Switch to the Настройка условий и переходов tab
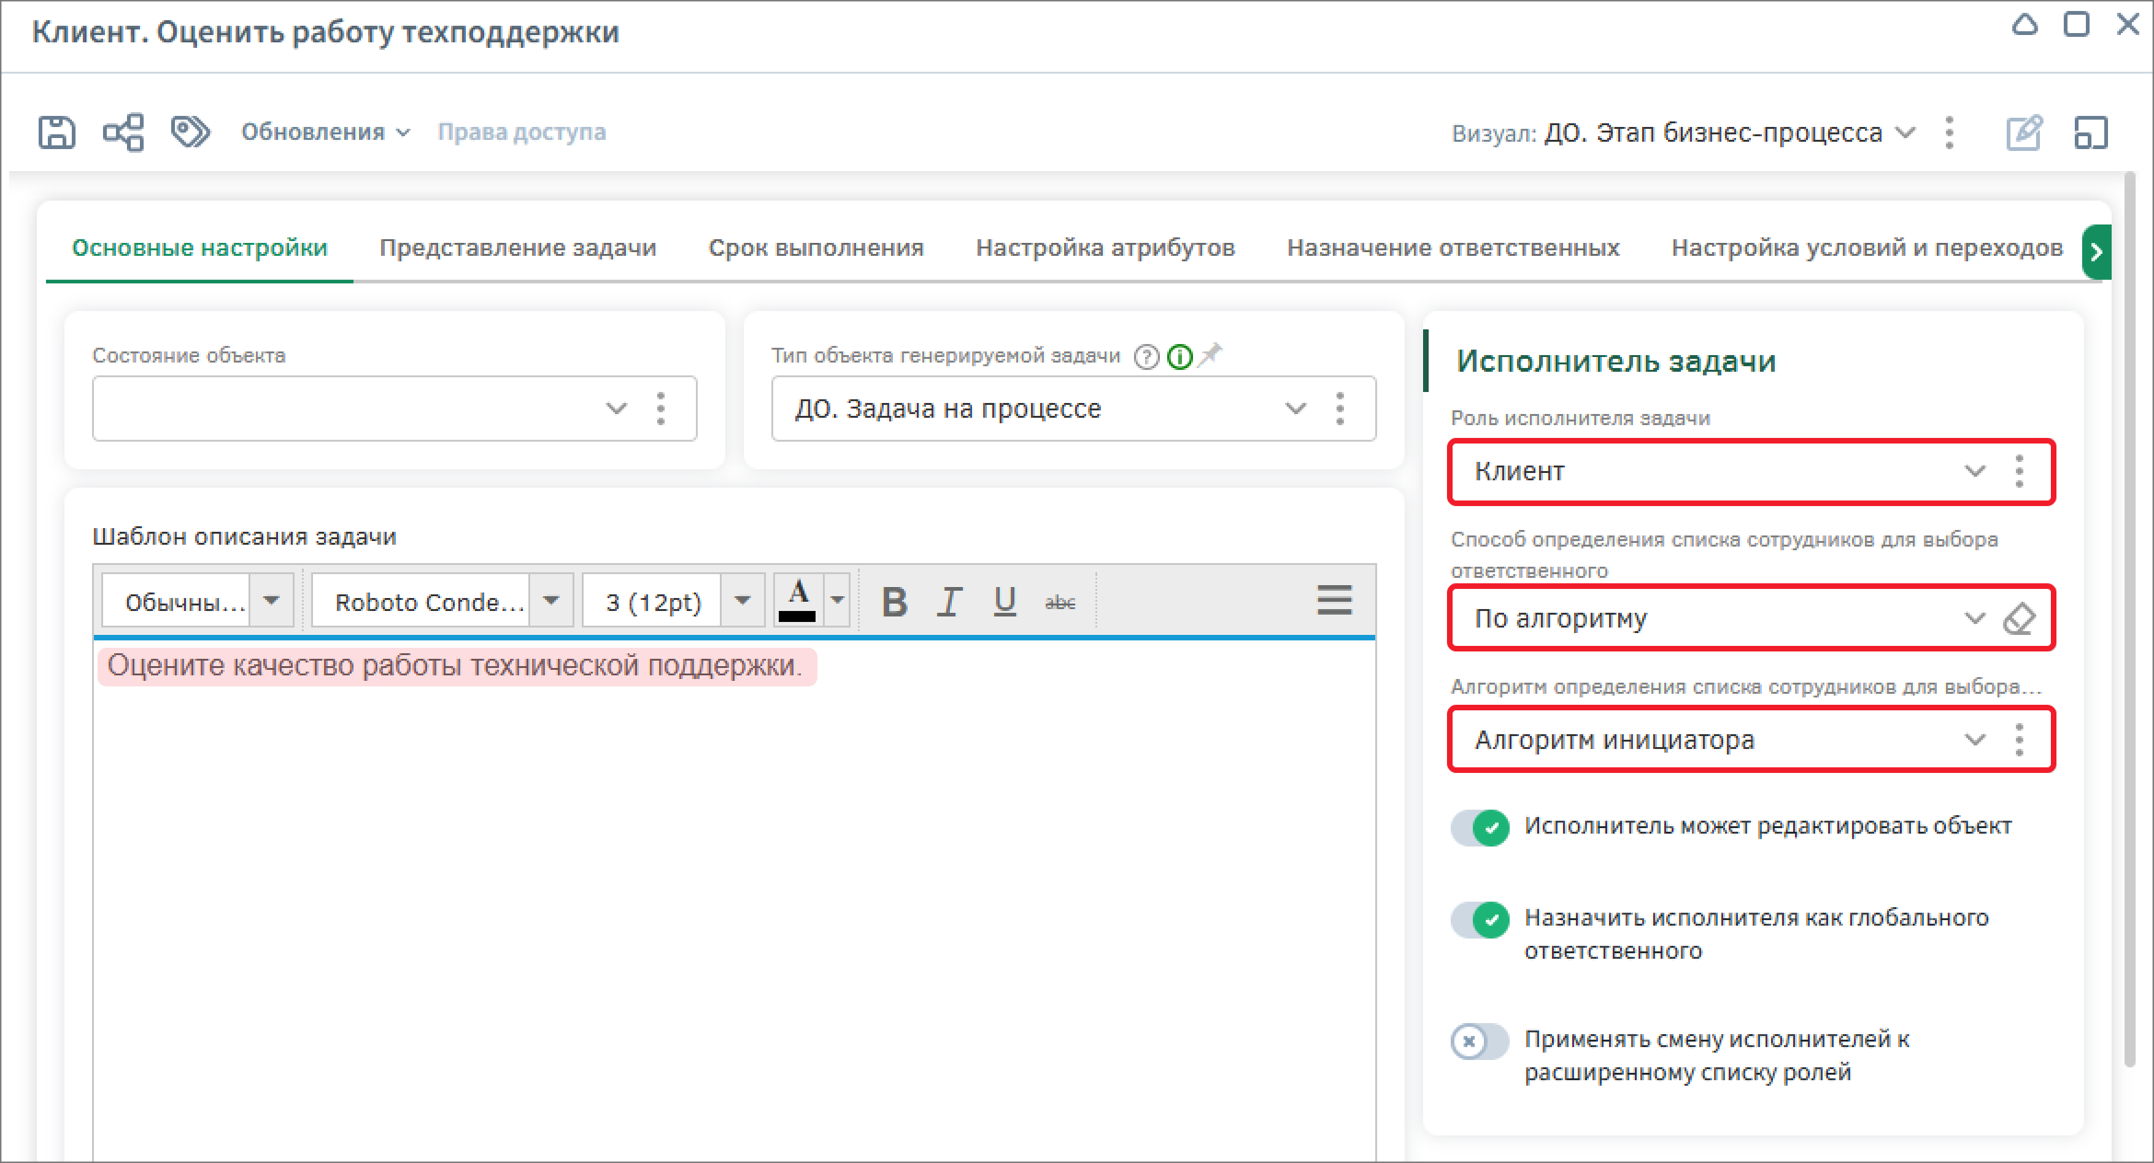The image size is (2154, 1163). (x=1867, y=248)
